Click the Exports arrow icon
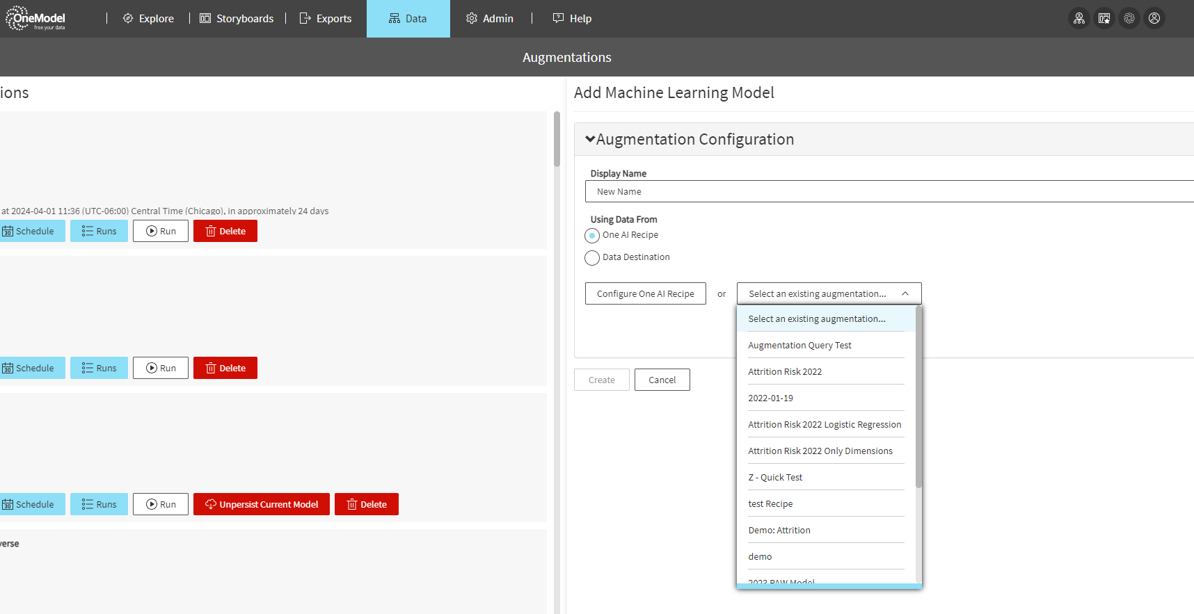Screen dimensions: 1194x614 click(x=305, y=18)
